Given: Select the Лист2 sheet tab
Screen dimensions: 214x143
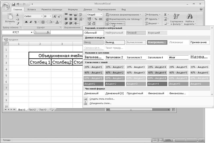Looking at the screenshot, I should 32,110.
